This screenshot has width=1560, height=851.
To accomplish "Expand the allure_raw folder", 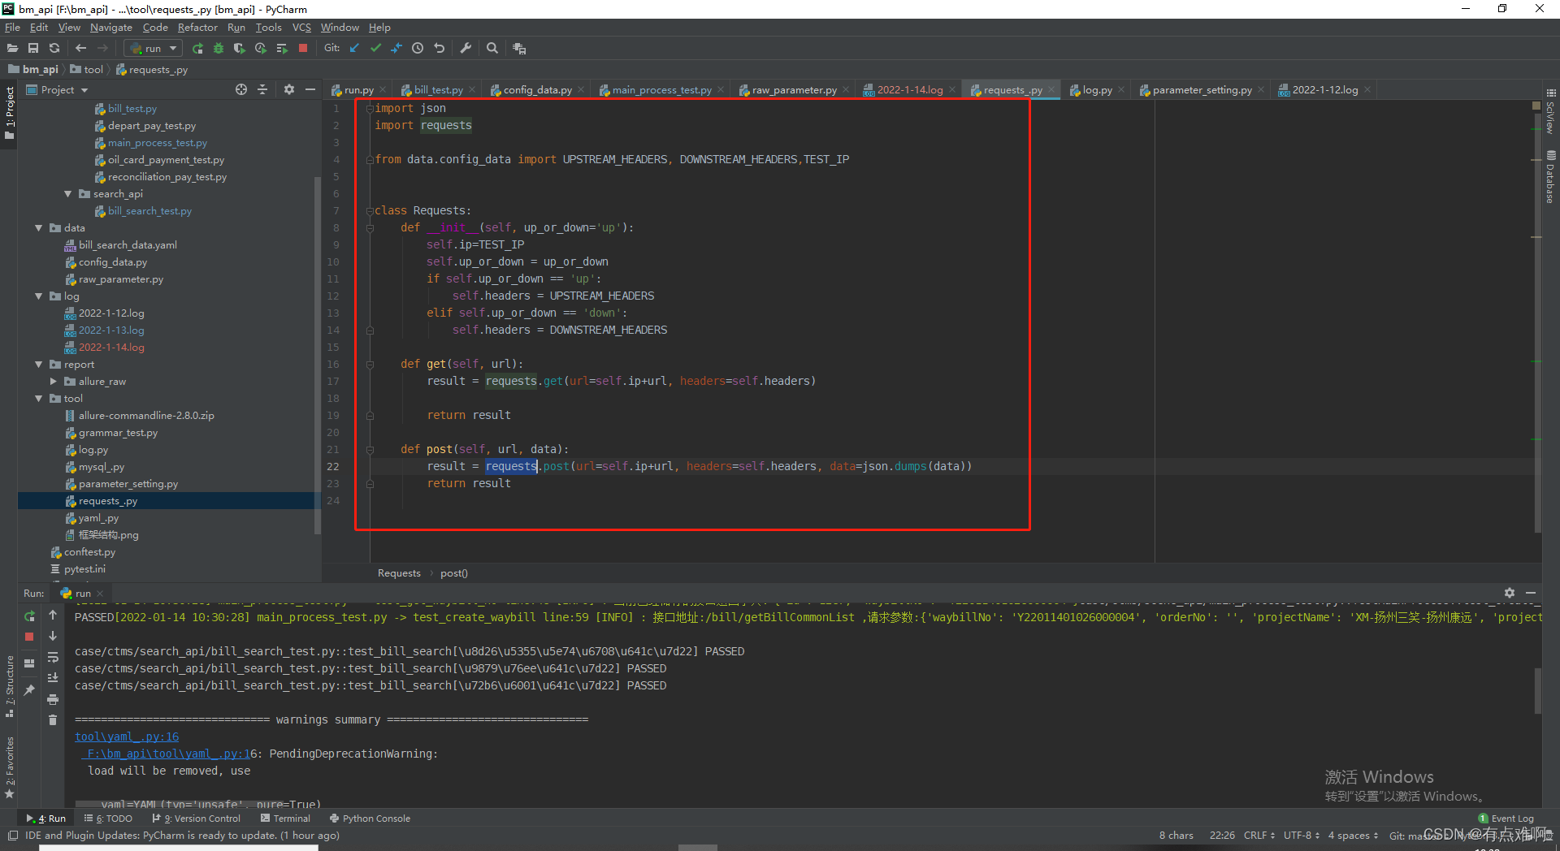I will (53, 382).
